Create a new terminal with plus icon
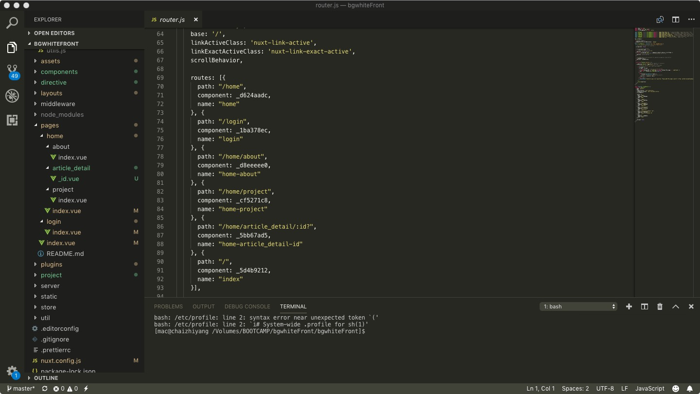Screen dimensions: 700x394 tap(629, 306)
